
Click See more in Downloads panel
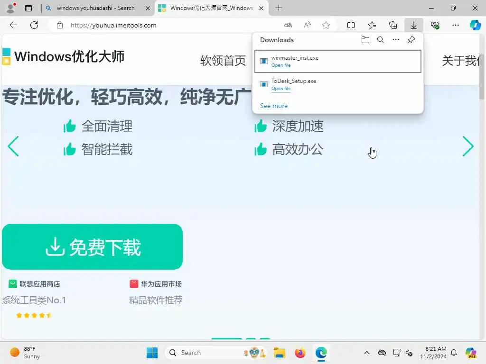click(x=274, y=106)
